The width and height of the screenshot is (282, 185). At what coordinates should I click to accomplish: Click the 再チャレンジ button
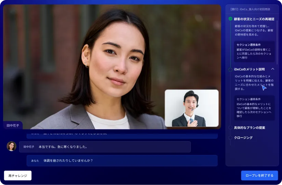(18, 175)
